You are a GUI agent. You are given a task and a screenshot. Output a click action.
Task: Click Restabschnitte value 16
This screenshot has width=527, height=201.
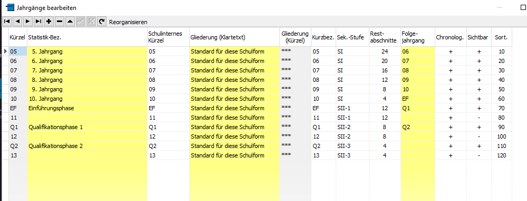point(385,70)
